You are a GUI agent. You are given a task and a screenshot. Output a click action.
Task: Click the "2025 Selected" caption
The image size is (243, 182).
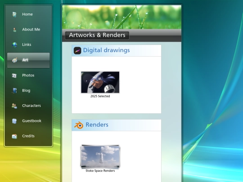(x=100, y=96)
